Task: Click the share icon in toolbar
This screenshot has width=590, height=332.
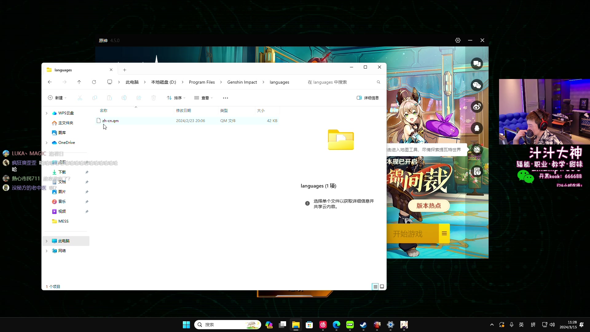Action: pos(139,98)
